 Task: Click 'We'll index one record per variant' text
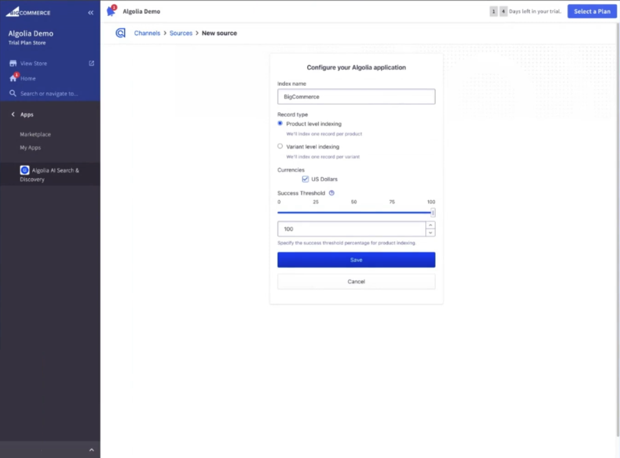(323, 157)
